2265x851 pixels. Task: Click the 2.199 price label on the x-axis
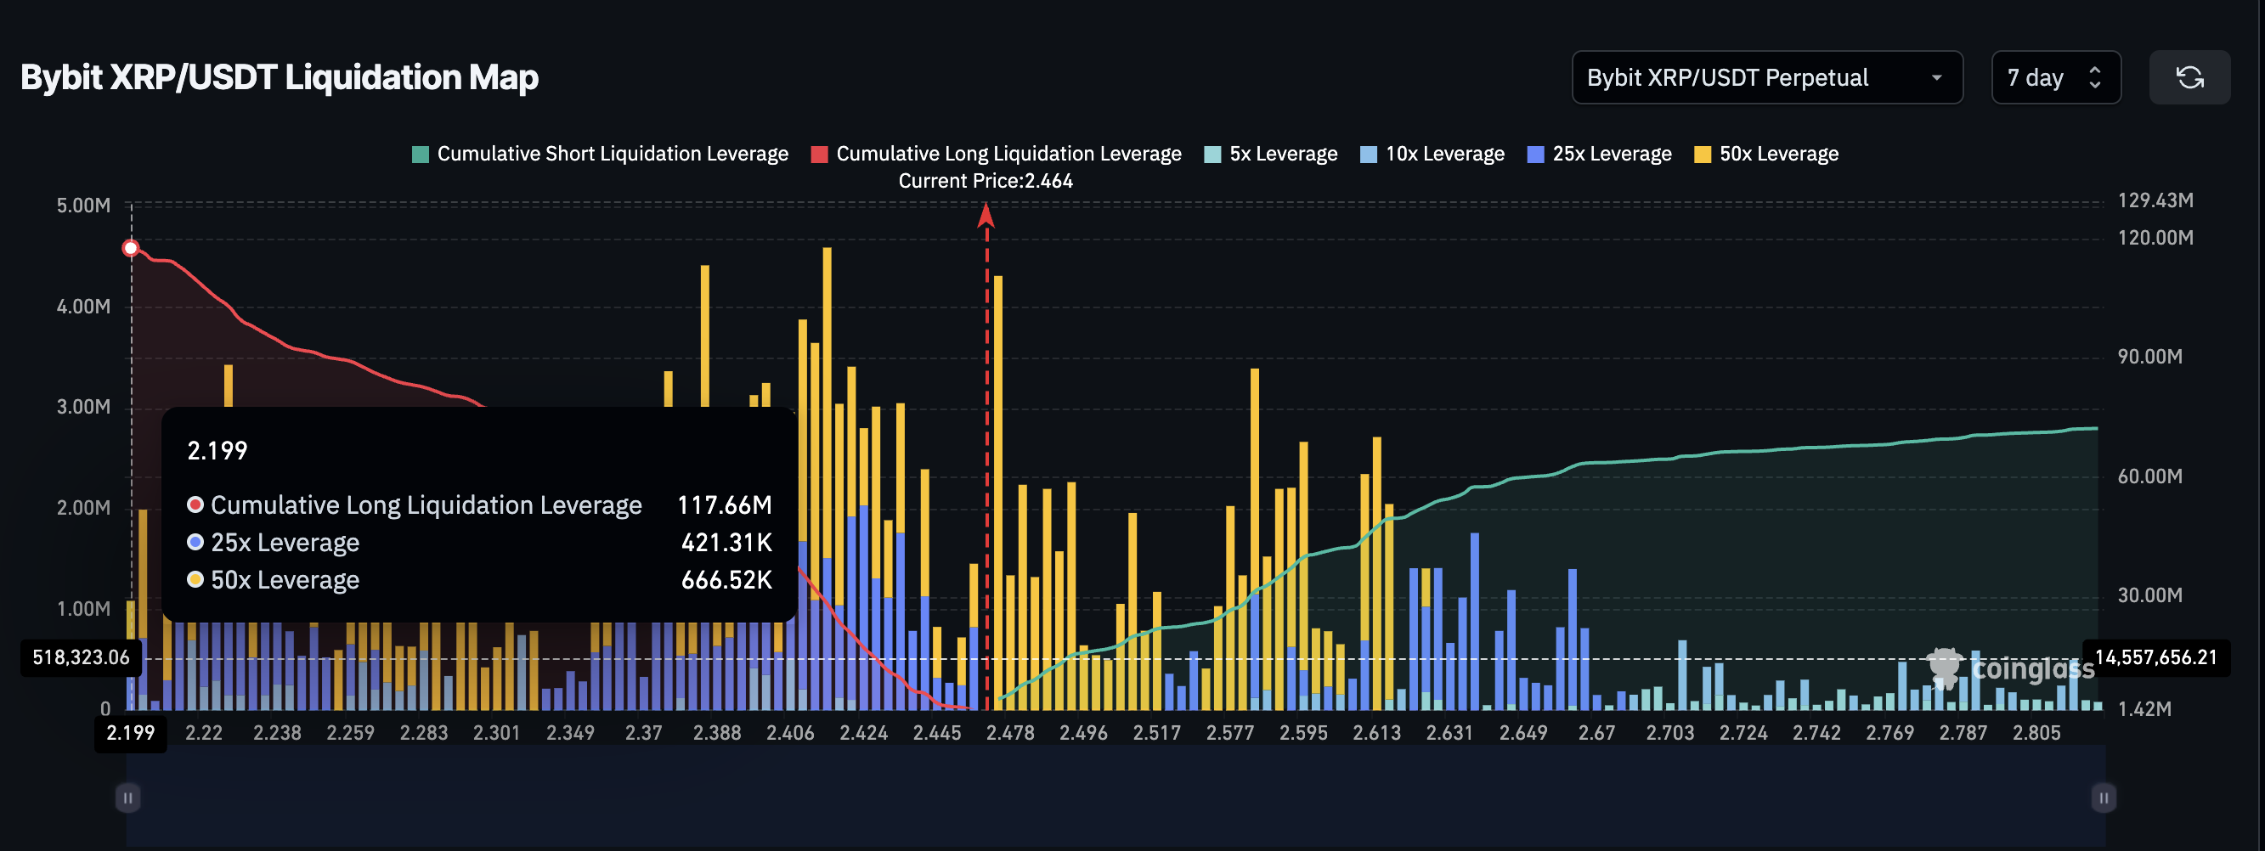tap(130, 732)
